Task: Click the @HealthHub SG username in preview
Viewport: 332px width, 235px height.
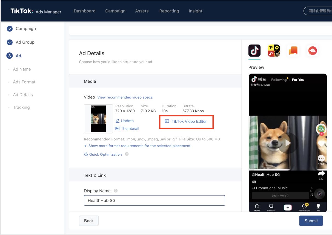Action: tap(266, 175)
